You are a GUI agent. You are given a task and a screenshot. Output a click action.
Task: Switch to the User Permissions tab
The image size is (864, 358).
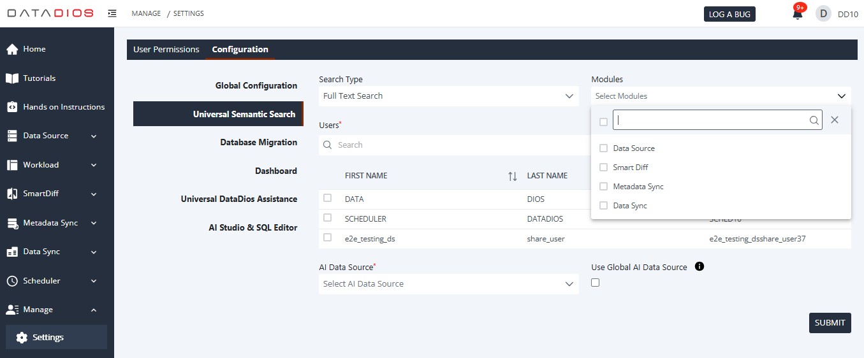coord(166,50)
